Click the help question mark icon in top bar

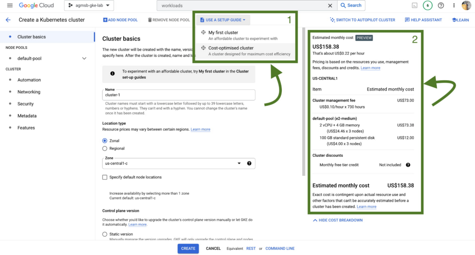point(441,5)
